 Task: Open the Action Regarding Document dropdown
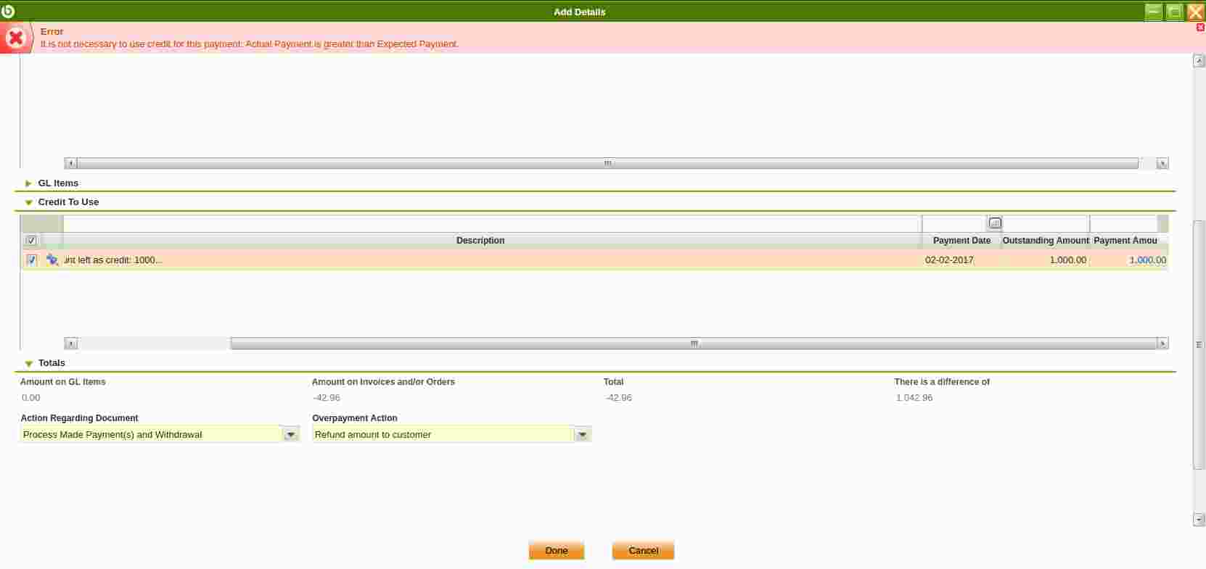[291, 434]
